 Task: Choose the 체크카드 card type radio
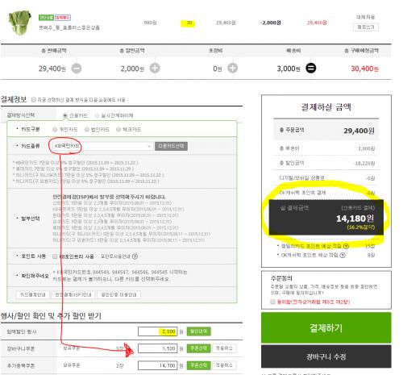118,130
